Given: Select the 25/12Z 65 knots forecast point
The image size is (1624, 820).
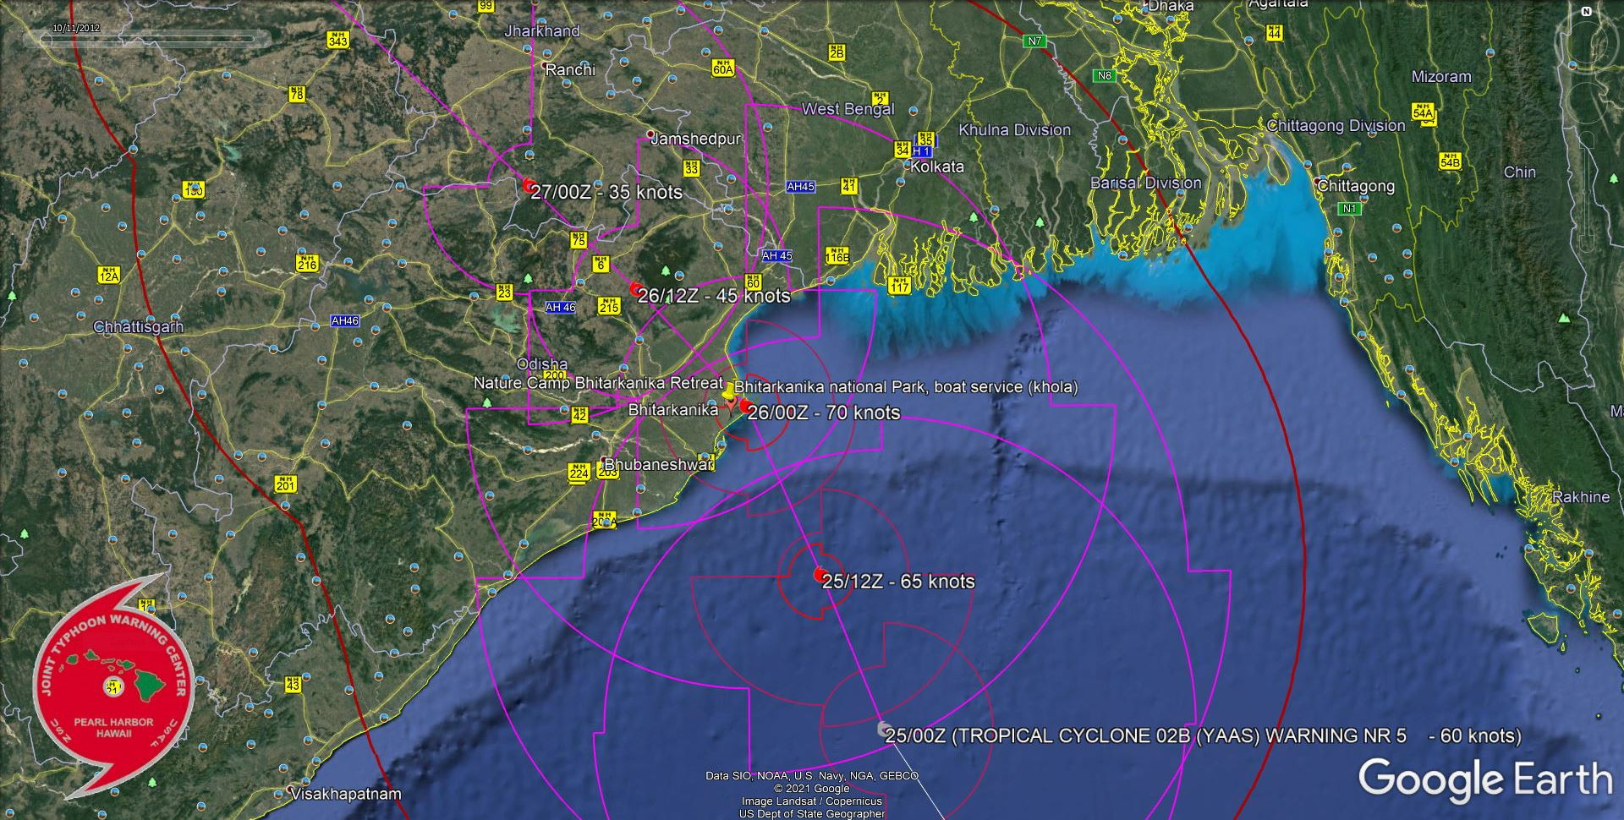Looking at the screenshot, I should pyautogui.click(x=819, y=575).
